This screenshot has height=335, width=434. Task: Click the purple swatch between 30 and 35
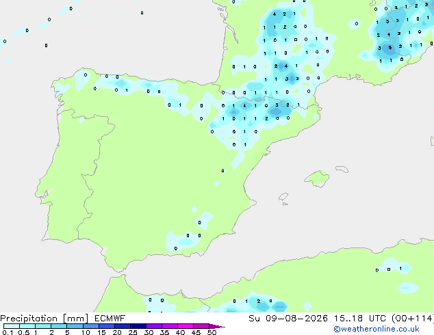click(153, 326)
